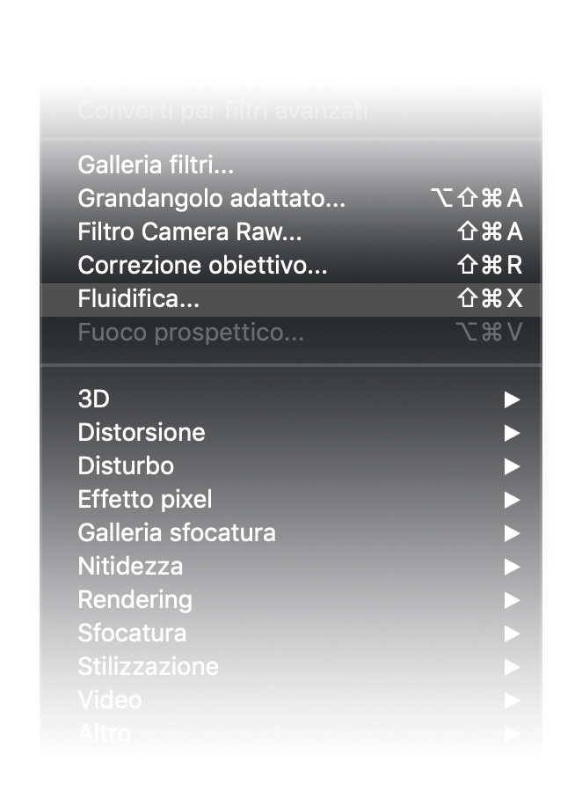Click the highlighted Fluidifica entry
582x806 pixels.
tap(139, 299)
